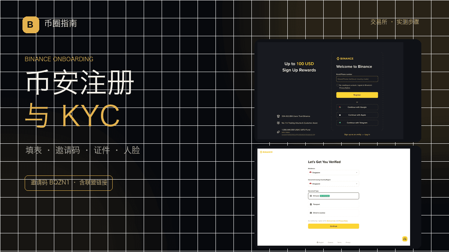The height and width of the screenshot is (252, 449).
Task: Click the Privacy footer link
Action: pos(348,242)
